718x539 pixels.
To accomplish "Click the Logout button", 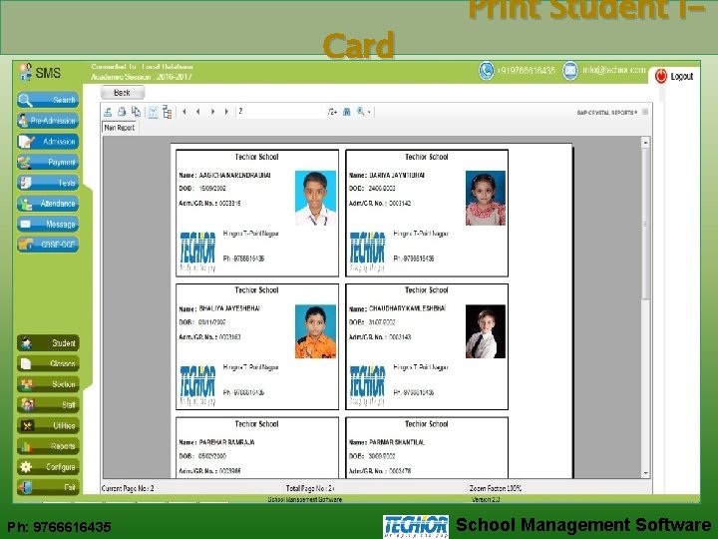I will pyautogui.click(x=674, y=76).
